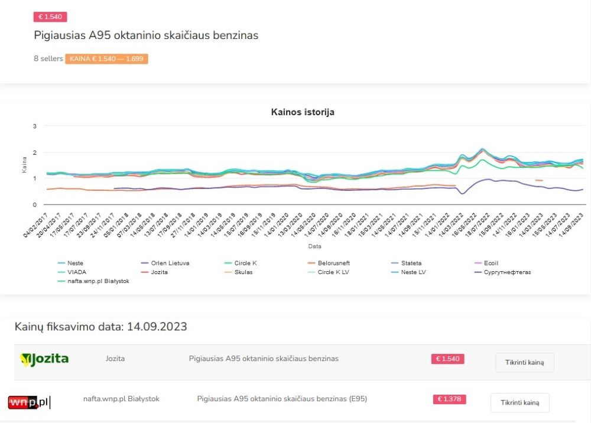The width and height of the screenshot is (591, 423).
Task: Click Tikrinti kainą button for Jozita
Action: coord(525,362)
